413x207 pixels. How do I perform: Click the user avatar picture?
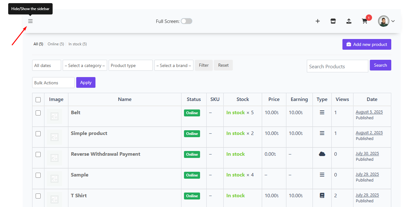coord(383,21)
